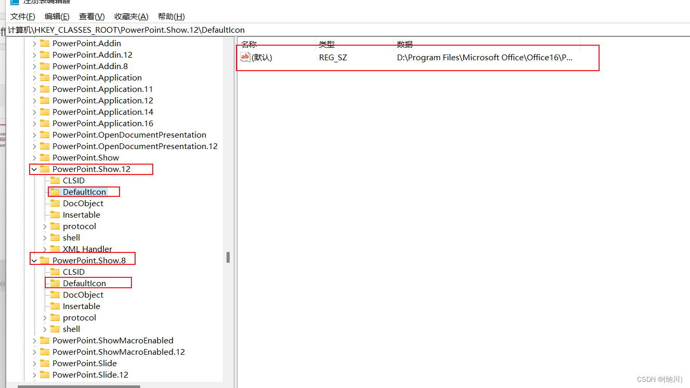Screen dimensions: 690x388
Task: Click folder icon of PowerPoint.Slide
Action: [x=45, y=364]
